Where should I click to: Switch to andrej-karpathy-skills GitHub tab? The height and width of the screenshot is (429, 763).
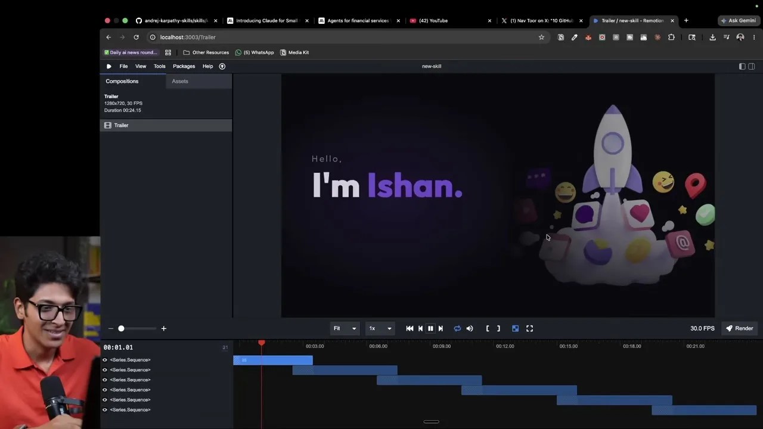click(176, 20)
